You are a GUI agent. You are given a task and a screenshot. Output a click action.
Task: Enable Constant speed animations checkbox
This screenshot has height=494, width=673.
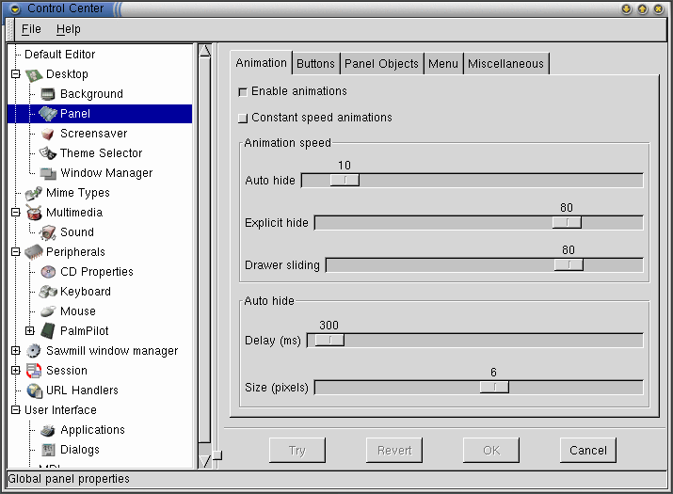click(x=243, y=118)
